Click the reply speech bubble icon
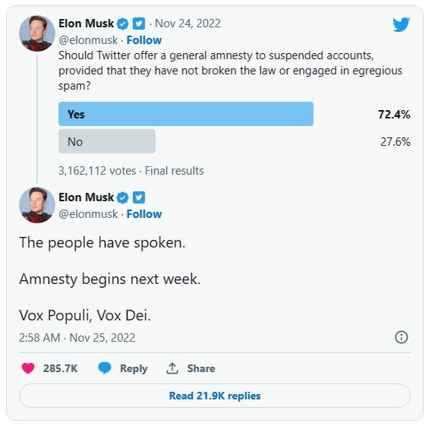The height and width of the screenshot is (429, 444). (x=105, y=368)
